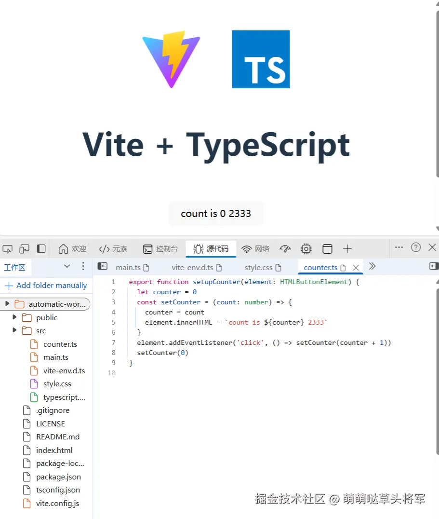Open vite-env.d.ts in file tree
The height and width of the screenshot is (519, 439).
(64, 371)
